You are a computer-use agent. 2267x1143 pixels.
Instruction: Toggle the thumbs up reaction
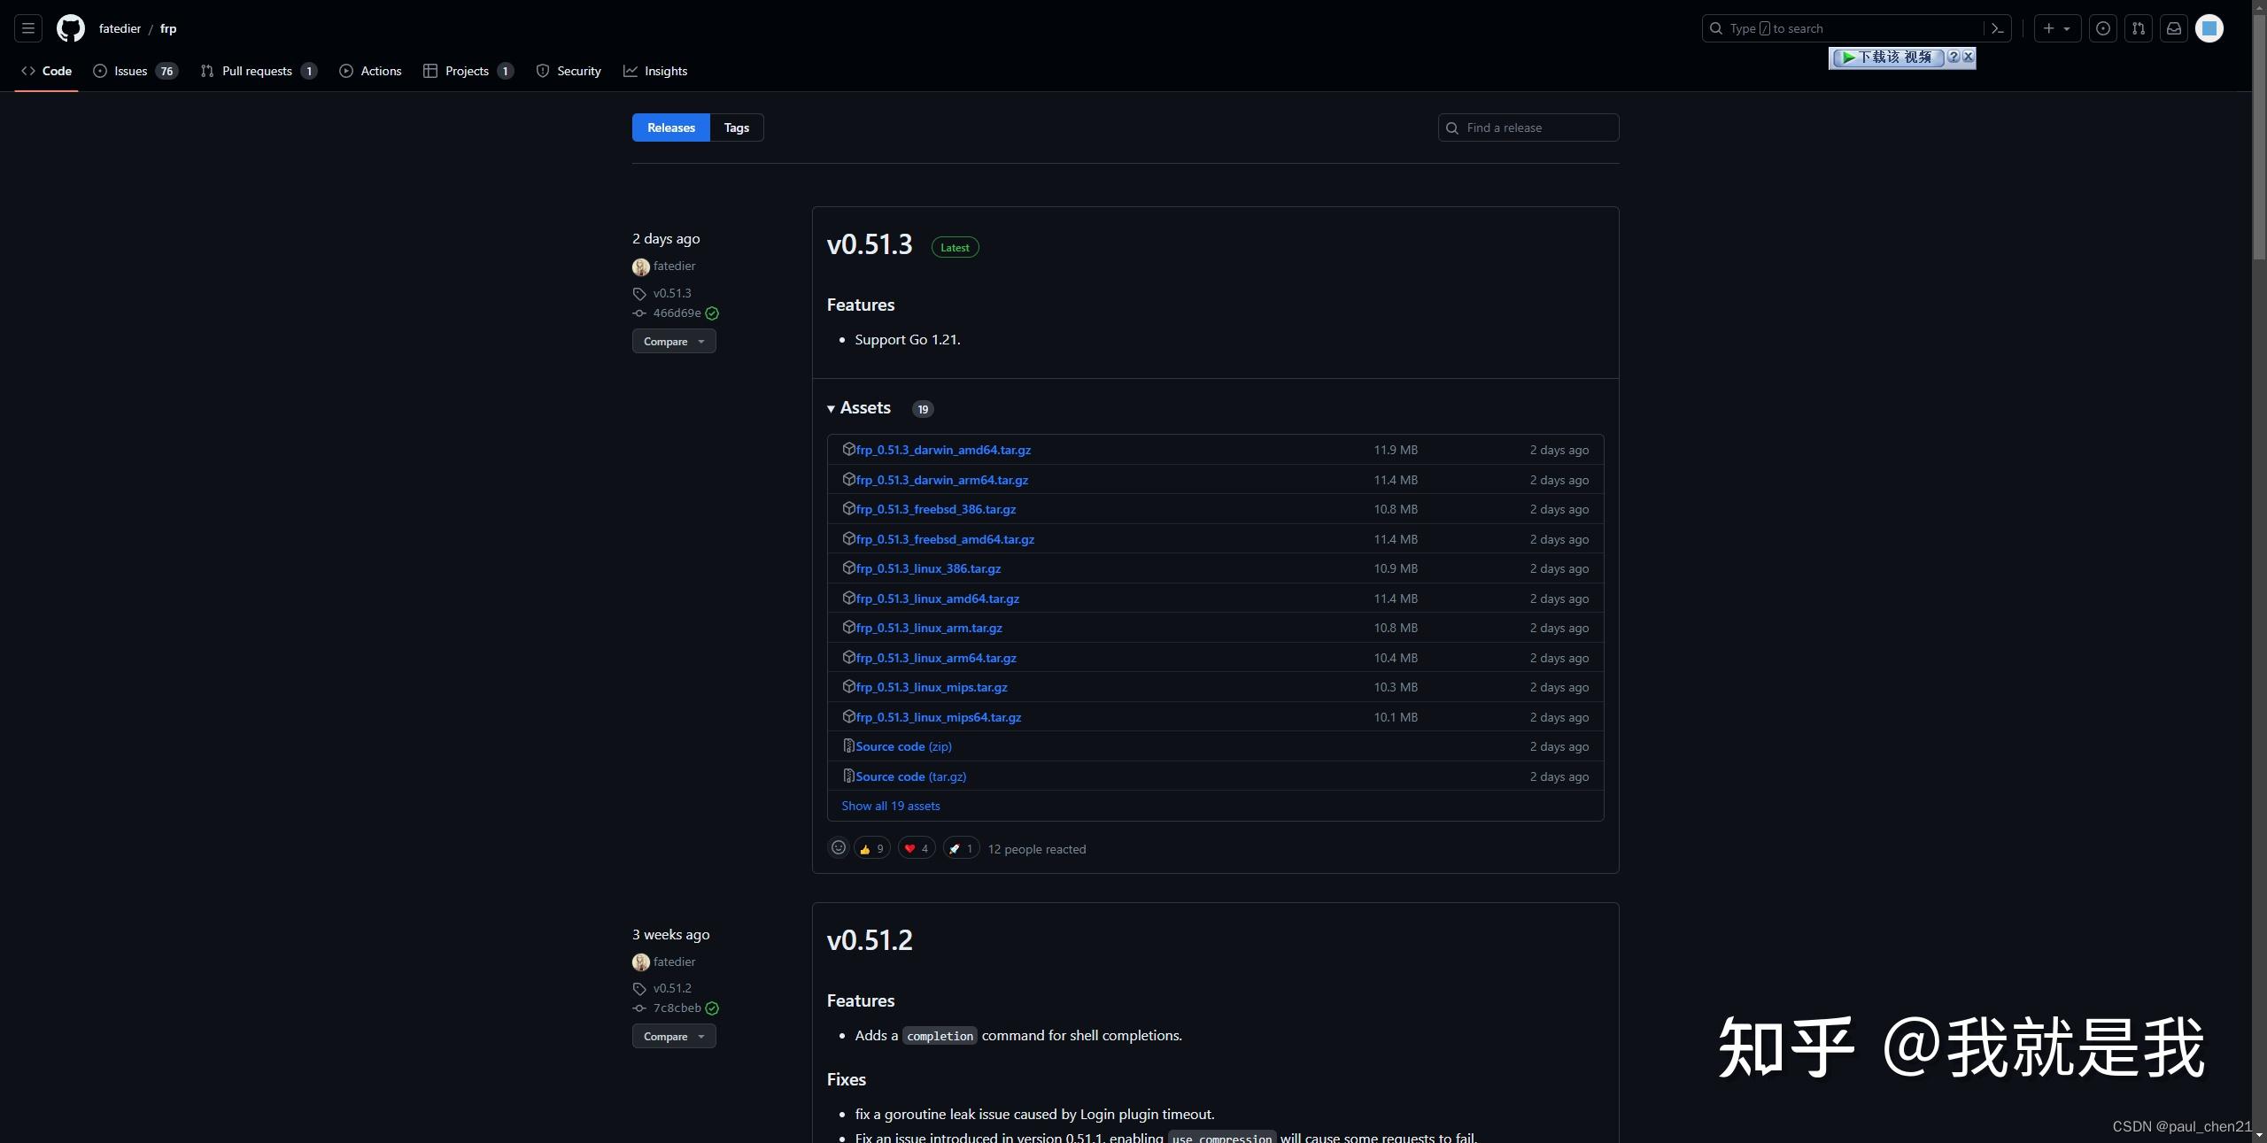tap(872, 848)
